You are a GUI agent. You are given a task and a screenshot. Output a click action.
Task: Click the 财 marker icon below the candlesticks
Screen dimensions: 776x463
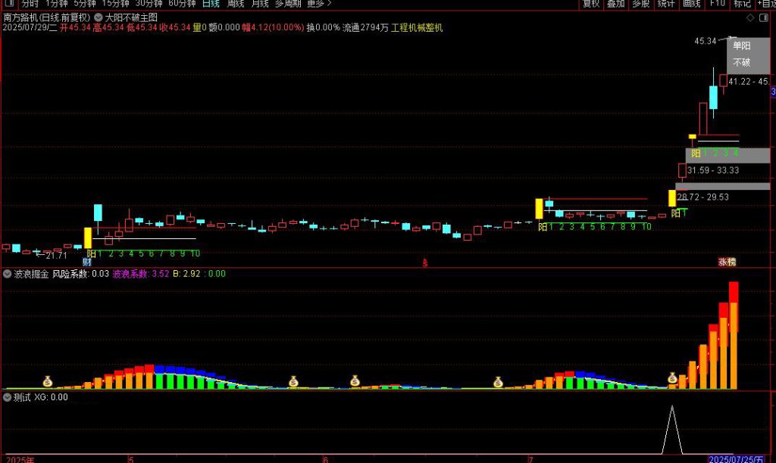pyautogui.click(x=87, y=262)
